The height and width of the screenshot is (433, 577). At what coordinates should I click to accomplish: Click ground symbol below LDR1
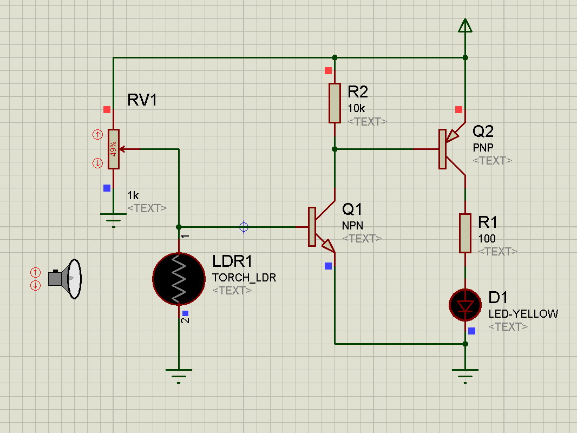click(179, 376)
